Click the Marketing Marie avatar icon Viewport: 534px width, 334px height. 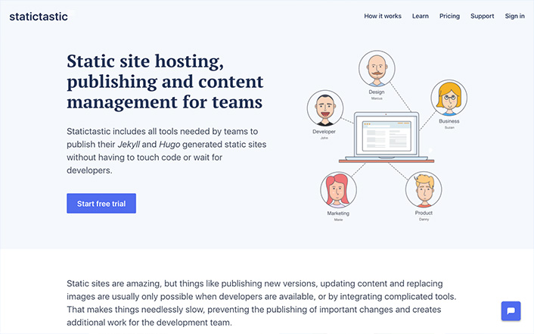(x=338, y=191)
